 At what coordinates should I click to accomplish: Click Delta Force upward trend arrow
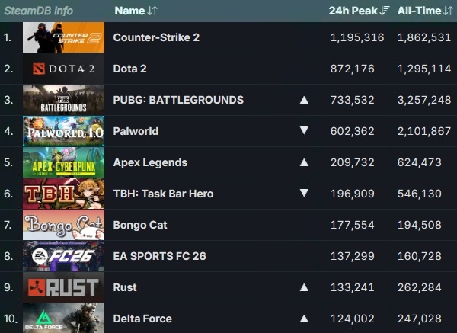(304, 319)
